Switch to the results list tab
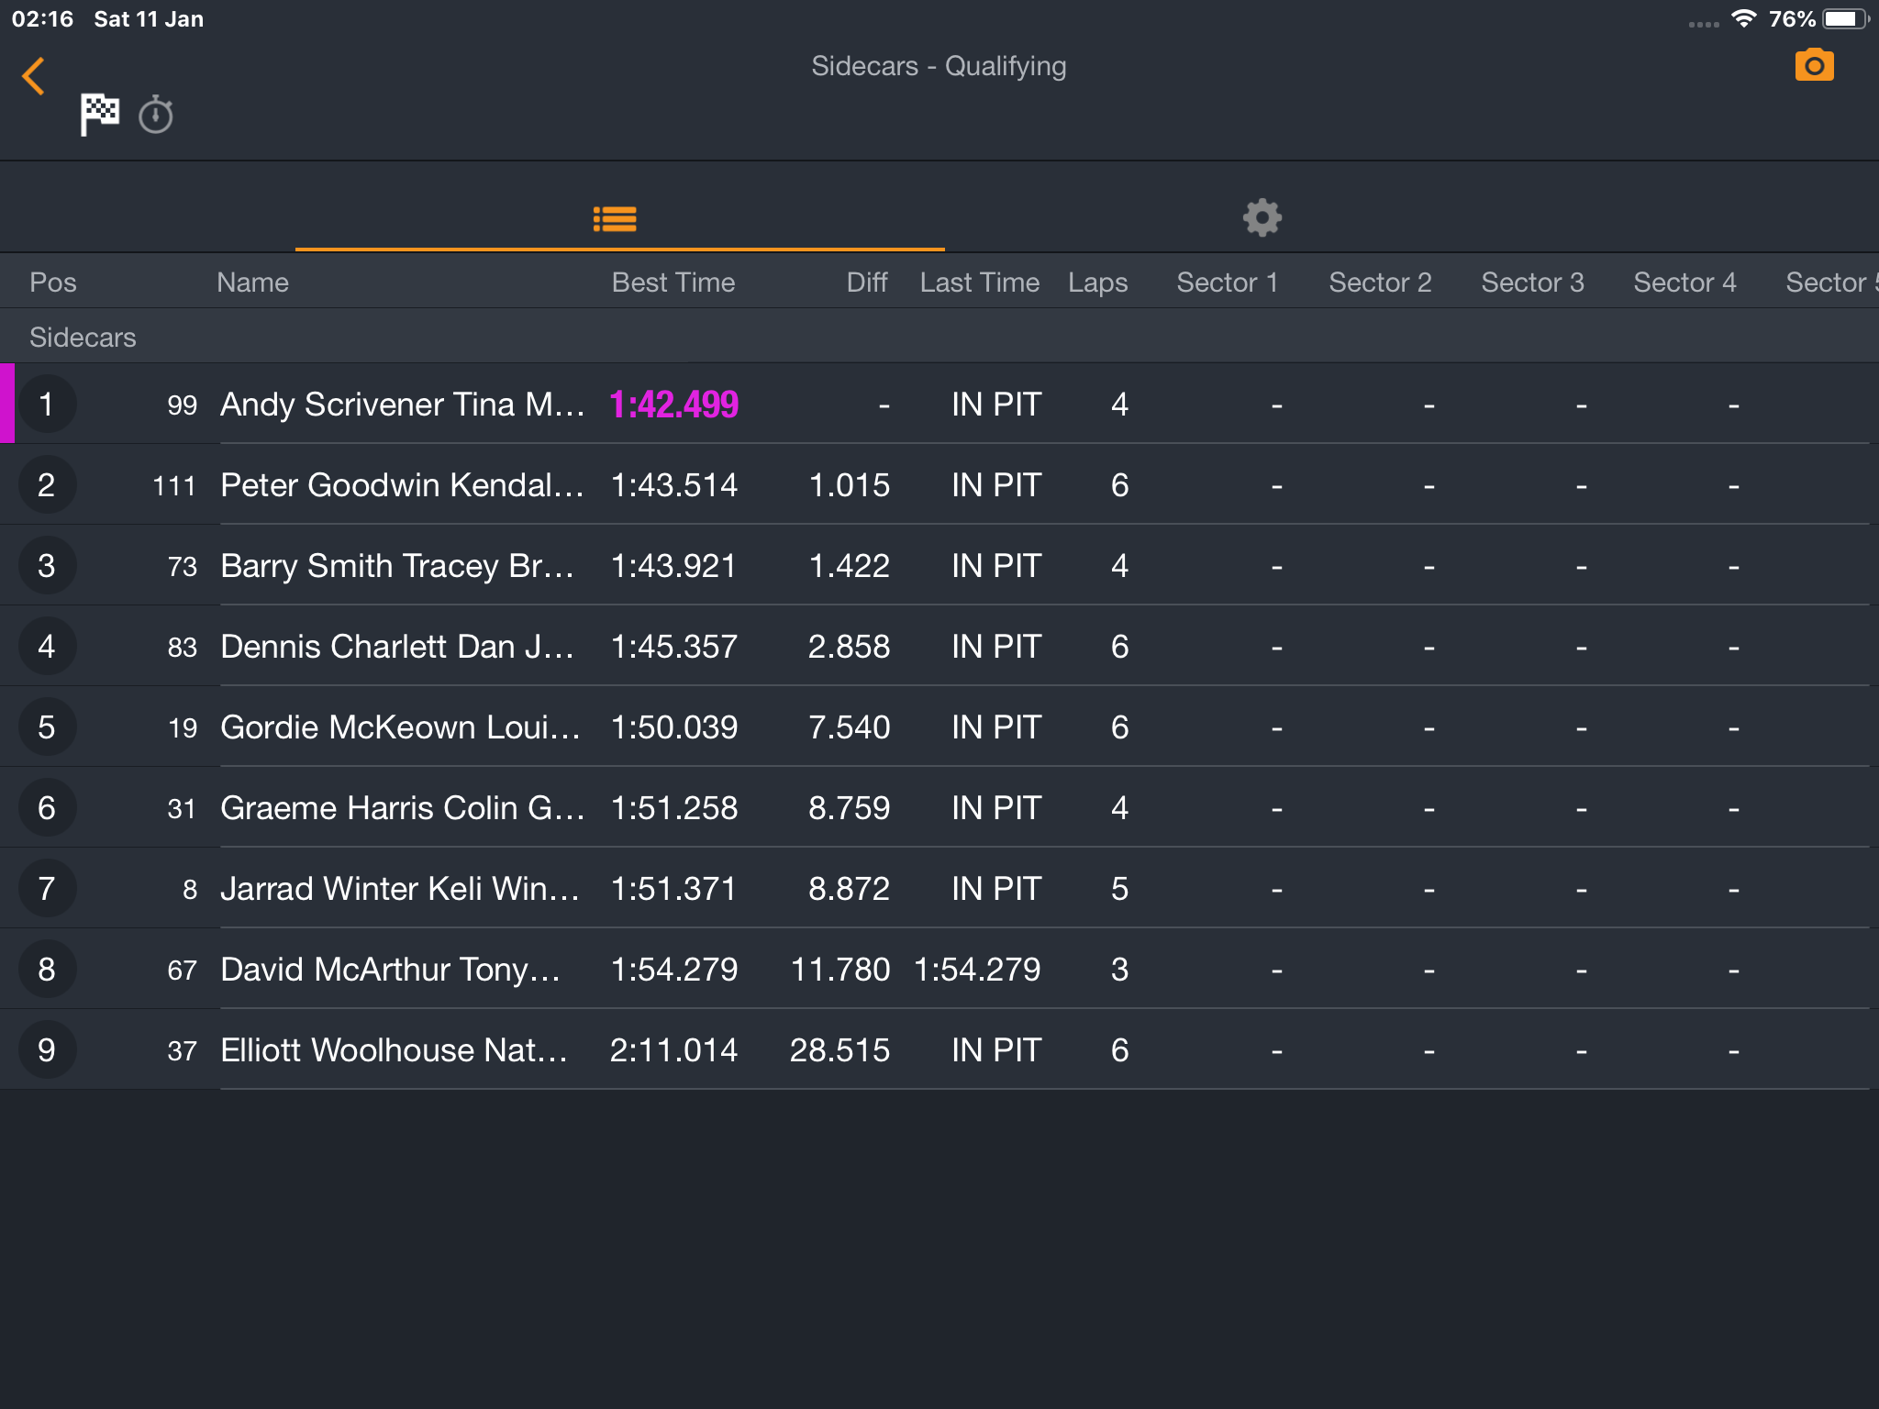The width and height of the screenshot is (1879, 1409). 615,218
